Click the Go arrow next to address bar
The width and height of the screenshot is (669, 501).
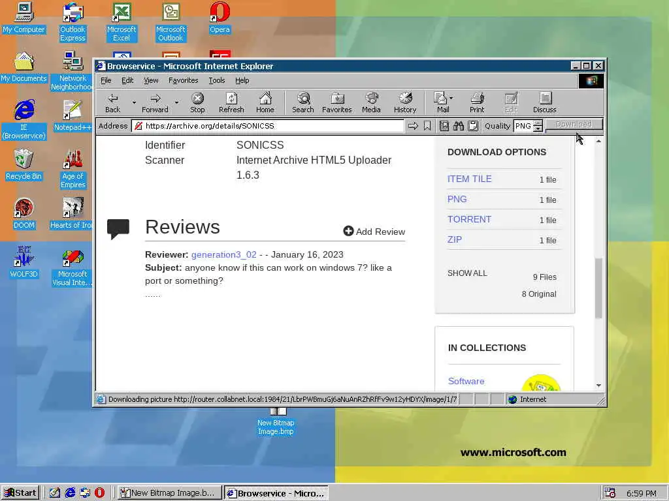pos(413,126)
